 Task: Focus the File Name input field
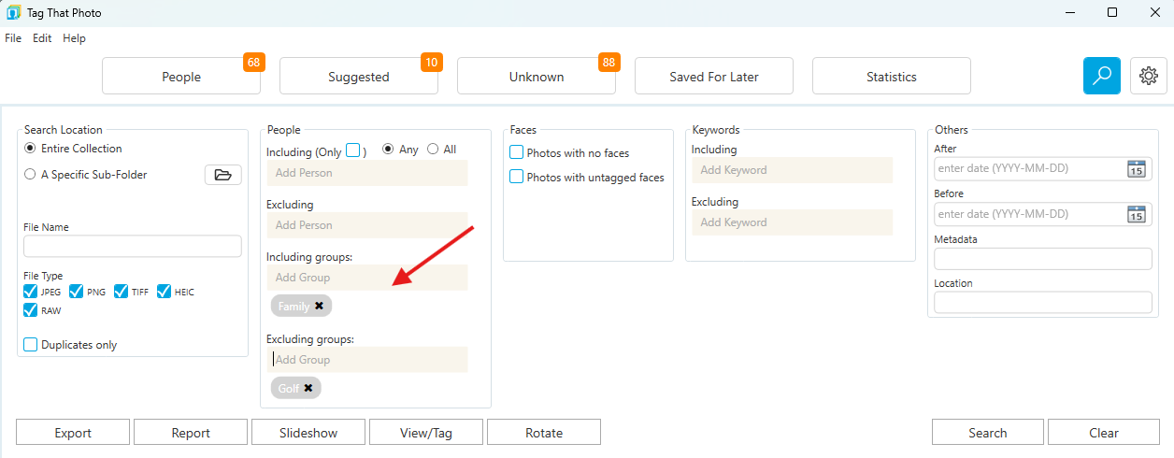point(133,247)
